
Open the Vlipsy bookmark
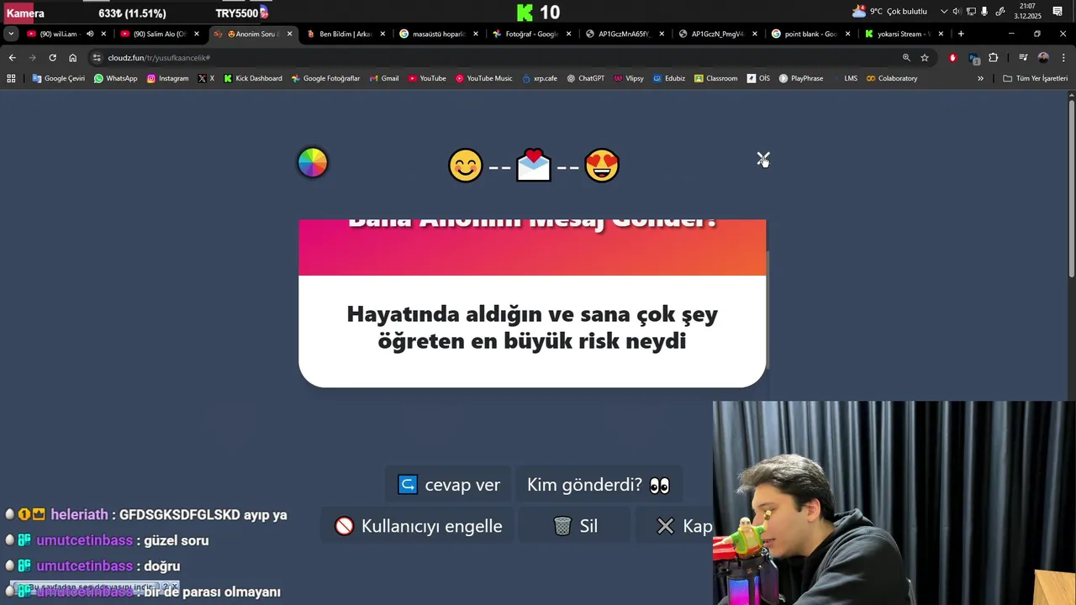(x=629, y=78)
